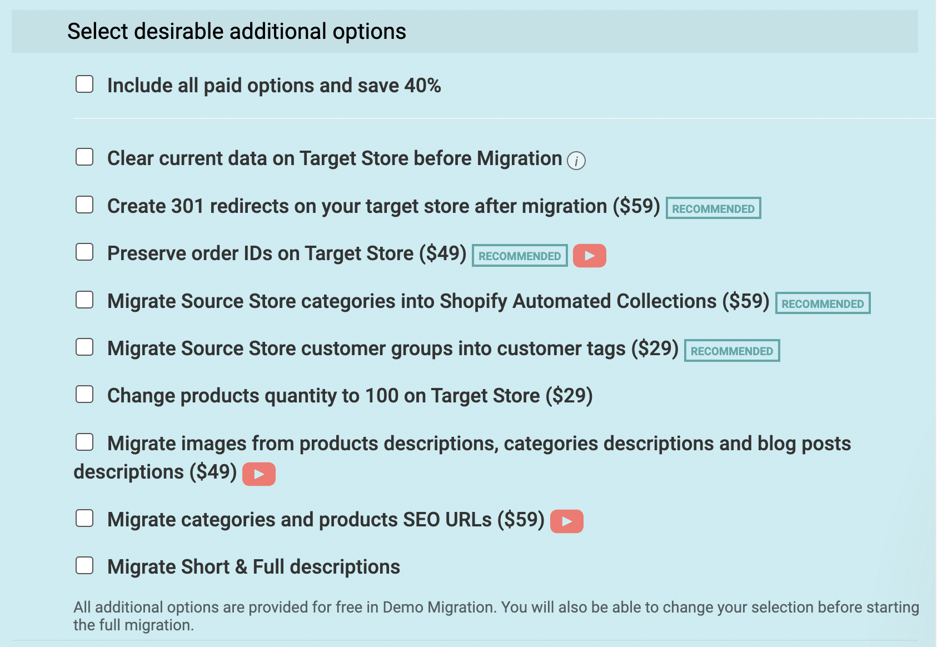Check Preserve order IDs on Target Store

click(84, 252)
